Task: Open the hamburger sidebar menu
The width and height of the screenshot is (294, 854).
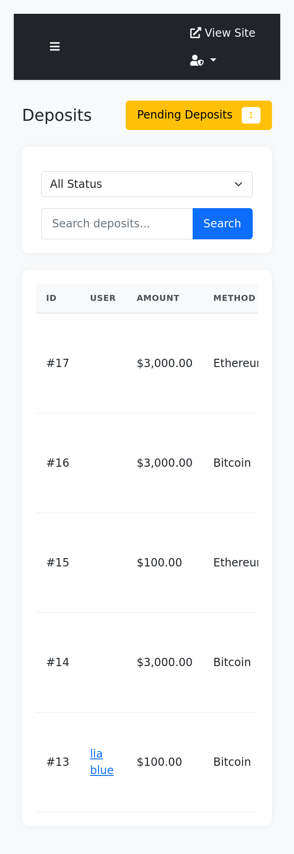Action: click(x=55, y=46)
